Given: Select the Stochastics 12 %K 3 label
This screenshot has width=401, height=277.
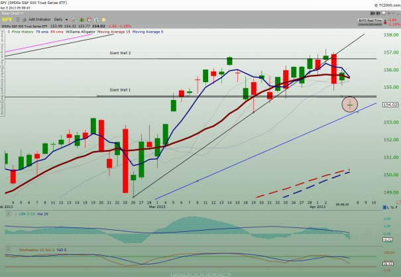Looking at the screenshot, I should coord(36,250).
